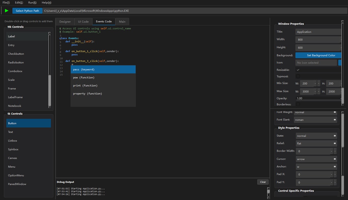Click the Select Python Path button
This screenshot has width=348, height=200.
[x=28, y=11]
